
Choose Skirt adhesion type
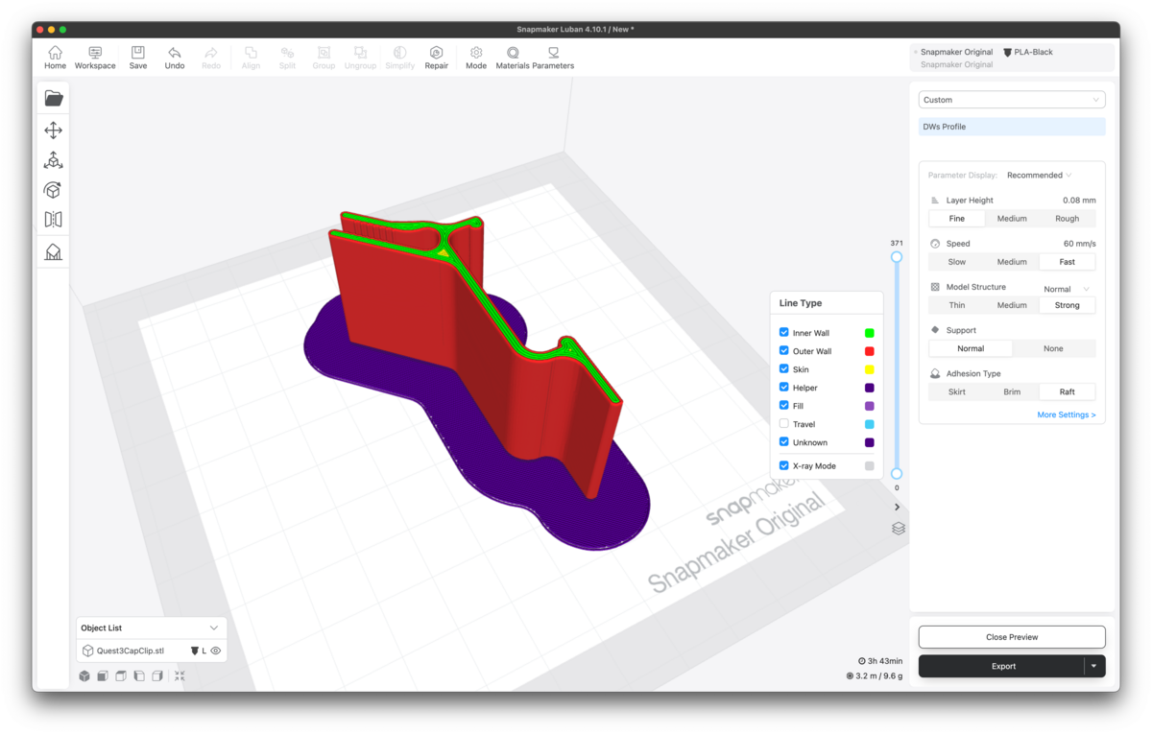(x=957, y=391)
